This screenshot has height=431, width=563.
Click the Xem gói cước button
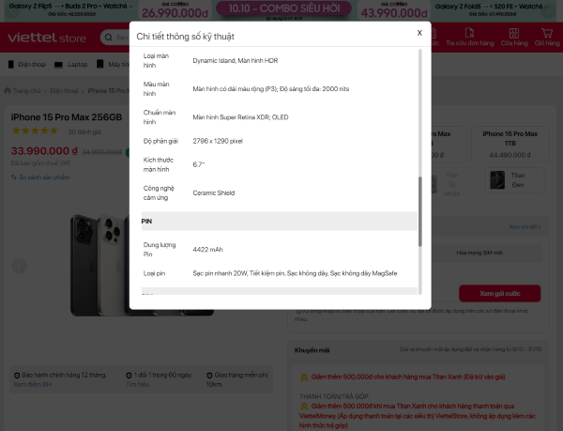tap(498, 294)
